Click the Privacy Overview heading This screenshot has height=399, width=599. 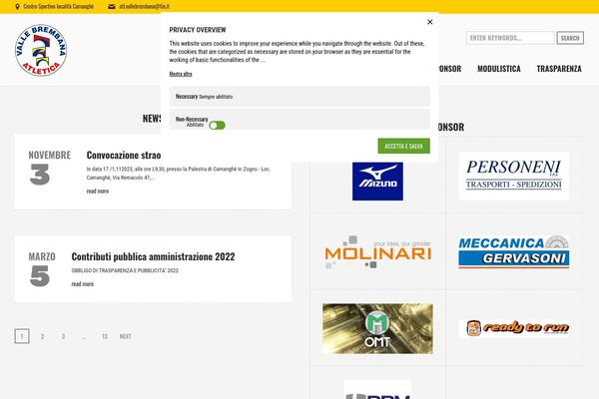pos(198,30)
